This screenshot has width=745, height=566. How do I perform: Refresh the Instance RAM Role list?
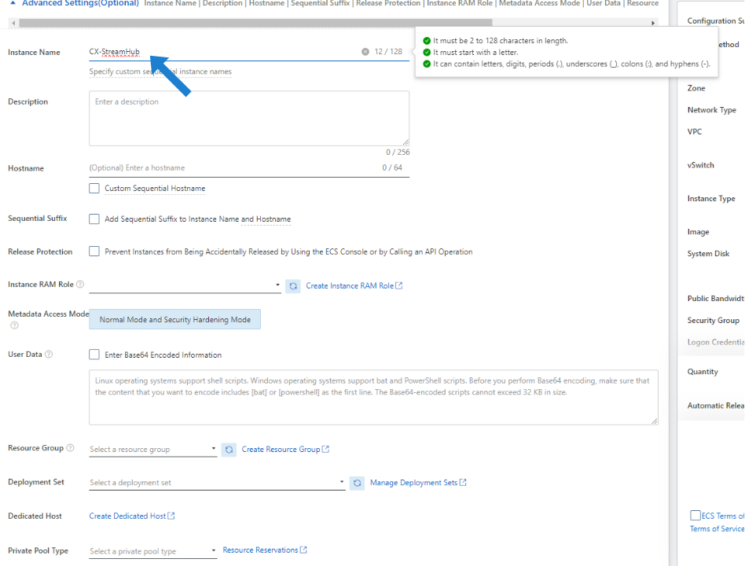pos(292,286)
